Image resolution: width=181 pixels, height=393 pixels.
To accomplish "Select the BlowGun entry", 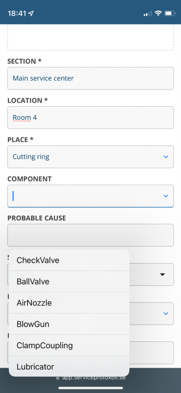I will [x=69, y=324].
